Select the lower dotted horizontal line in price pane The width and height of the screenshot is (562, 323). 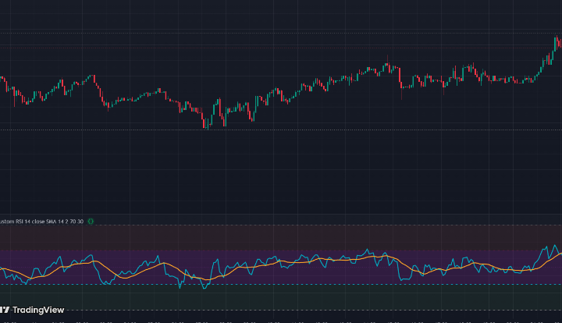[312, 129]
